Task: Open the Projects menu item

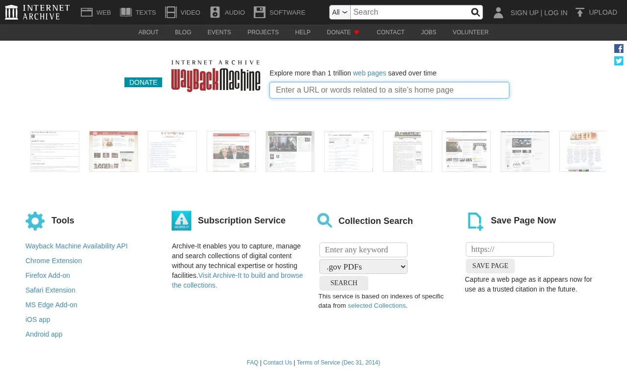Action: coord(263,32)
